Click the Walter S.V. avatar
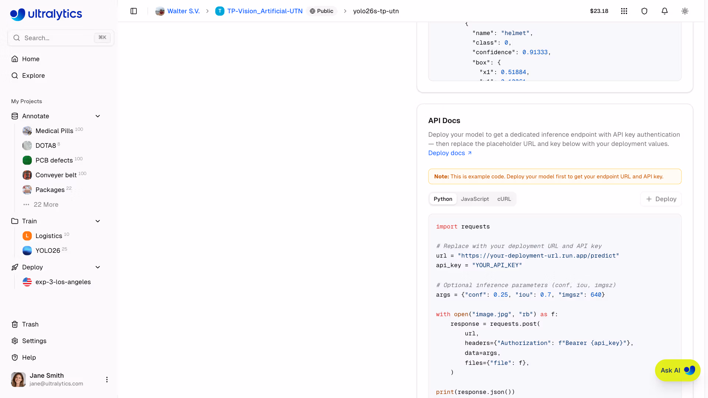The image size is (708, 398). point(160,11)
